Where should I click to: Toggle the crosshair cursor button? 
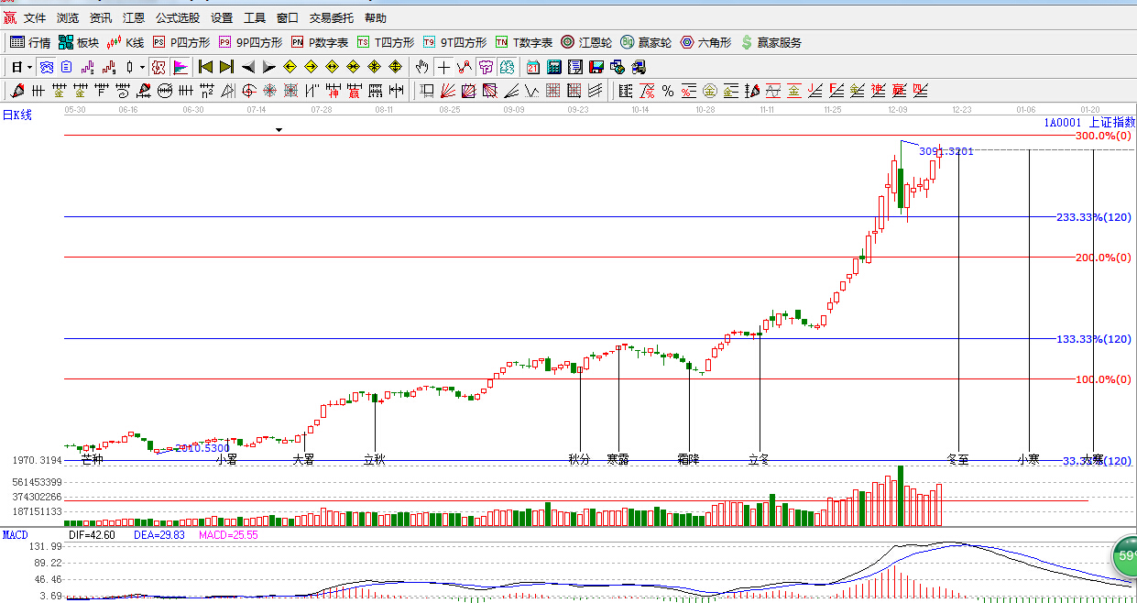click(443, 67)
